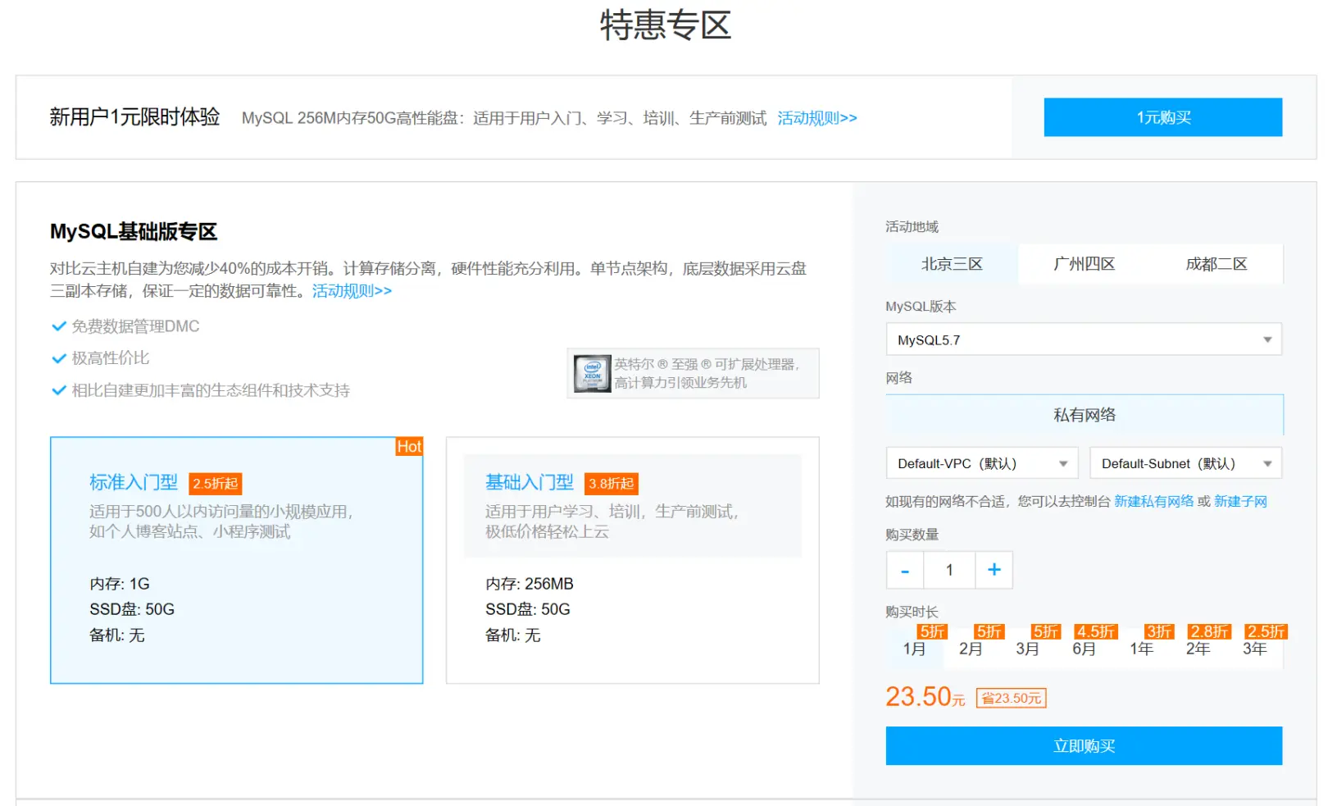Click 内存: 256MB spec in 基础入门型
Viewport: 1328px width, 806px height.
530,584
